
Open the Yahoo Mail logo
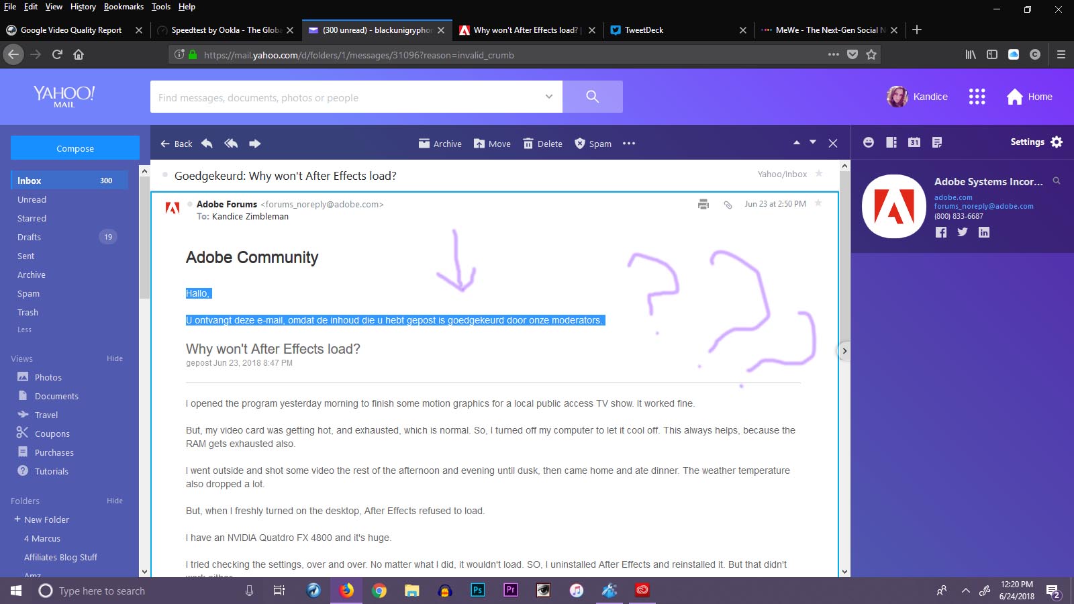(x=64, y=96)
